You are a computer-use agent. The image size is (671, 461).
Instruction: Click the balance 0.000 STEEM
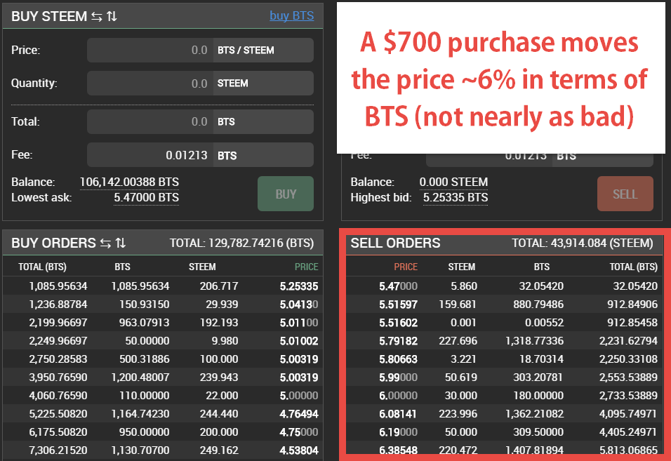(453, 182)
